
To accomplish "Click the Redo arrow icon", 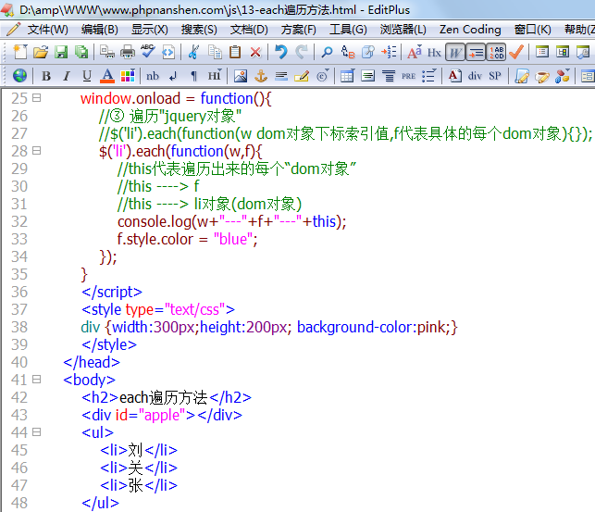I will point(302,52).
